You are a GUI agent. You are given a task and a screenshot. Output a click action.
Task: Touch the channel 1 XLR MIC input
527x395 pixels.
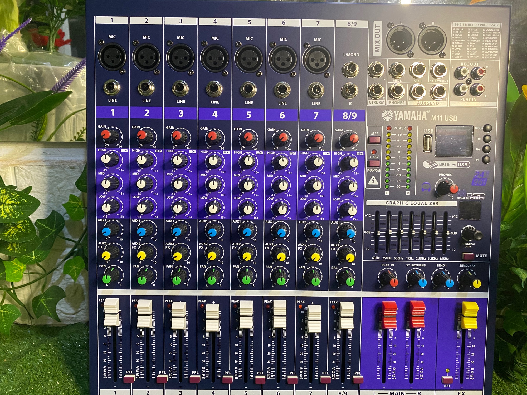[x=112, y=57]
